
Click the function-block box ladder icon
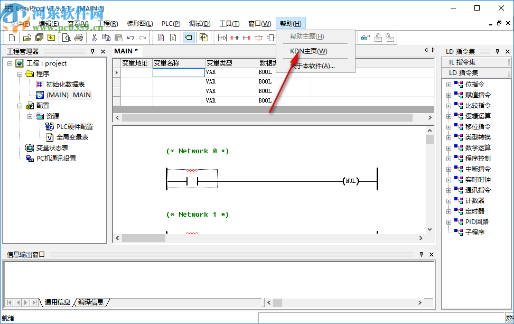click(271, 38)
